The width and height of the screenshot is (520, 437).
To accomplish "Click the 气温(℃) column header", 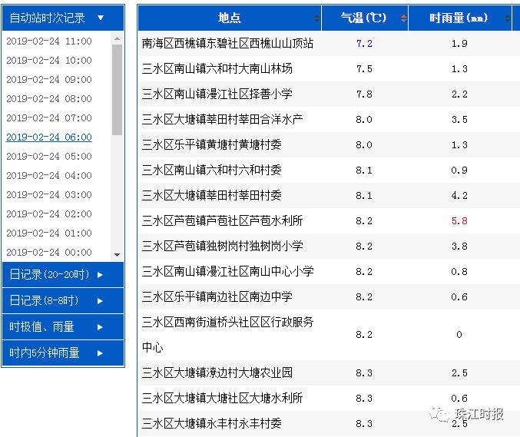I will coord(365,18).
